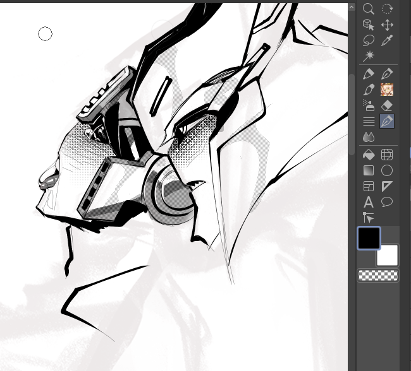Select the Fill bucket tool

click(369, 155)
